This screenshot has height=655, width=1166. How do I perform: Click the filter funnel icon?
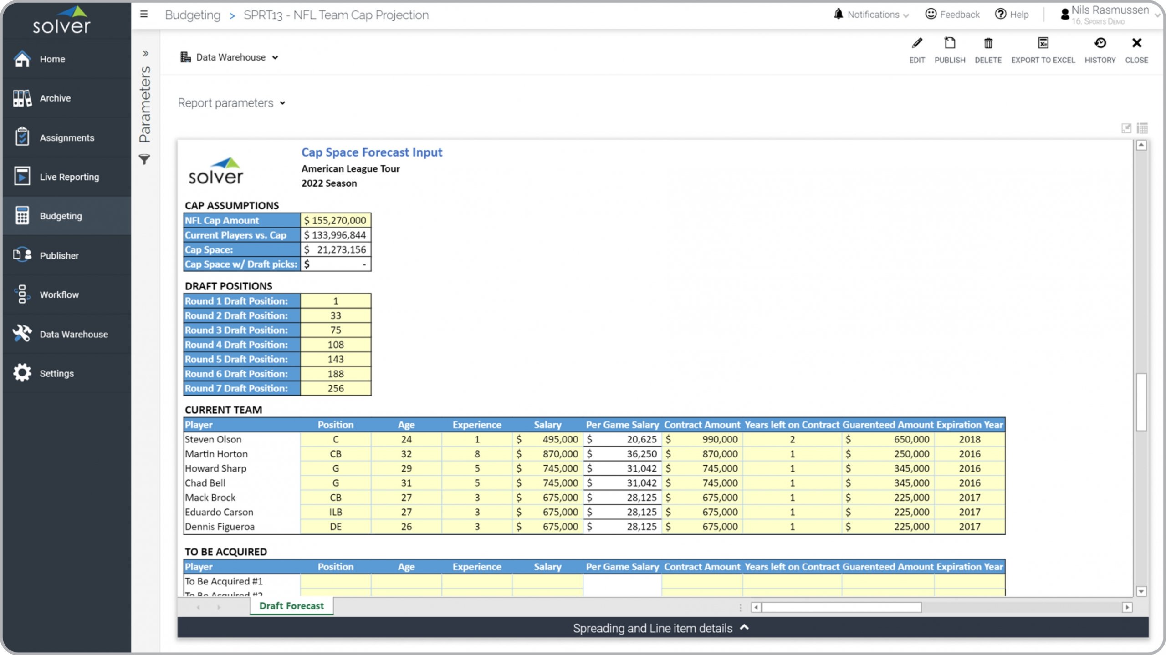(x=144, y=160)
